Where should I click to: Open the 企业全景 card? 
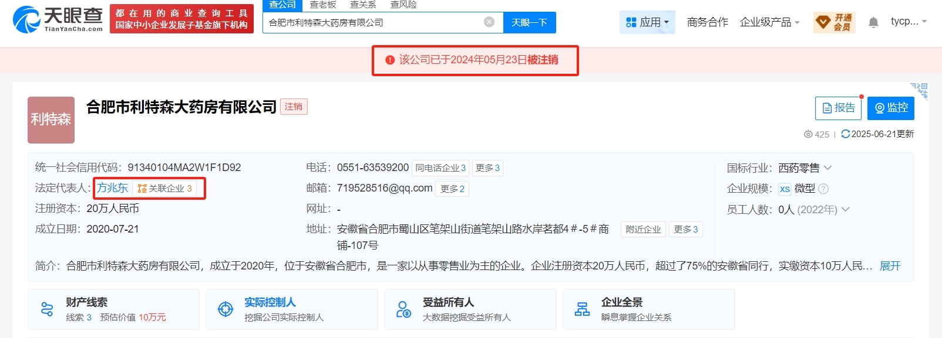point(649,309)
